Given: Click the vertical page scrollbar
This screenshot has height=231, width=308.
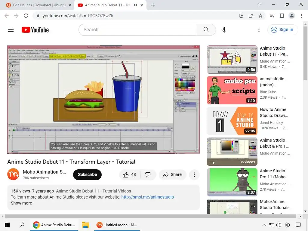Looking at the screenshot, I should (305, 53).
